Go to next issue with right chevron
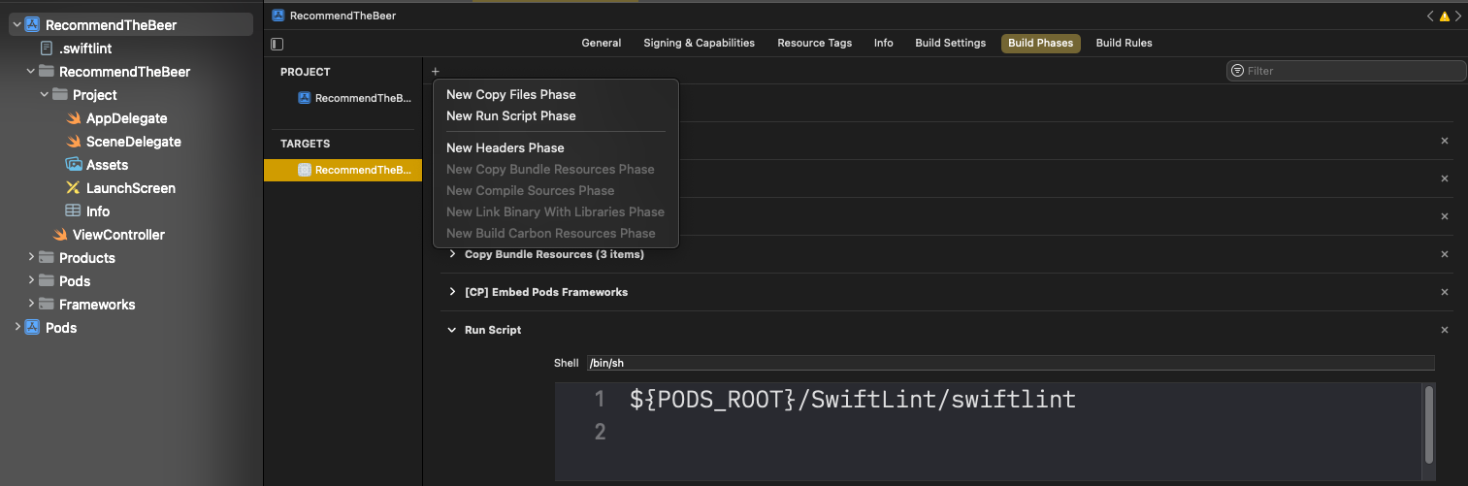Viewport: 1468px width, 486px height. click(x=1458, y=16)
